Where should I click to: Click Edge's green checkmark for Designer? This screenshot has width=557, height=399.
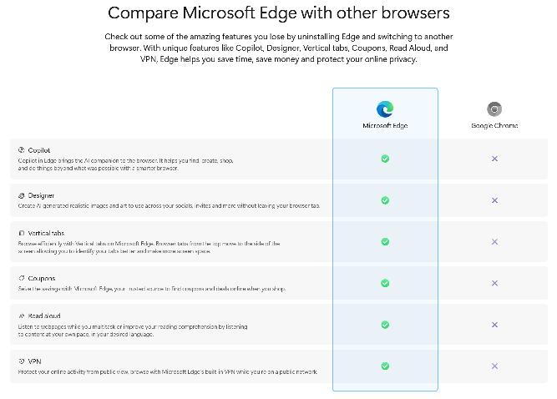click(x=385, y=200)
